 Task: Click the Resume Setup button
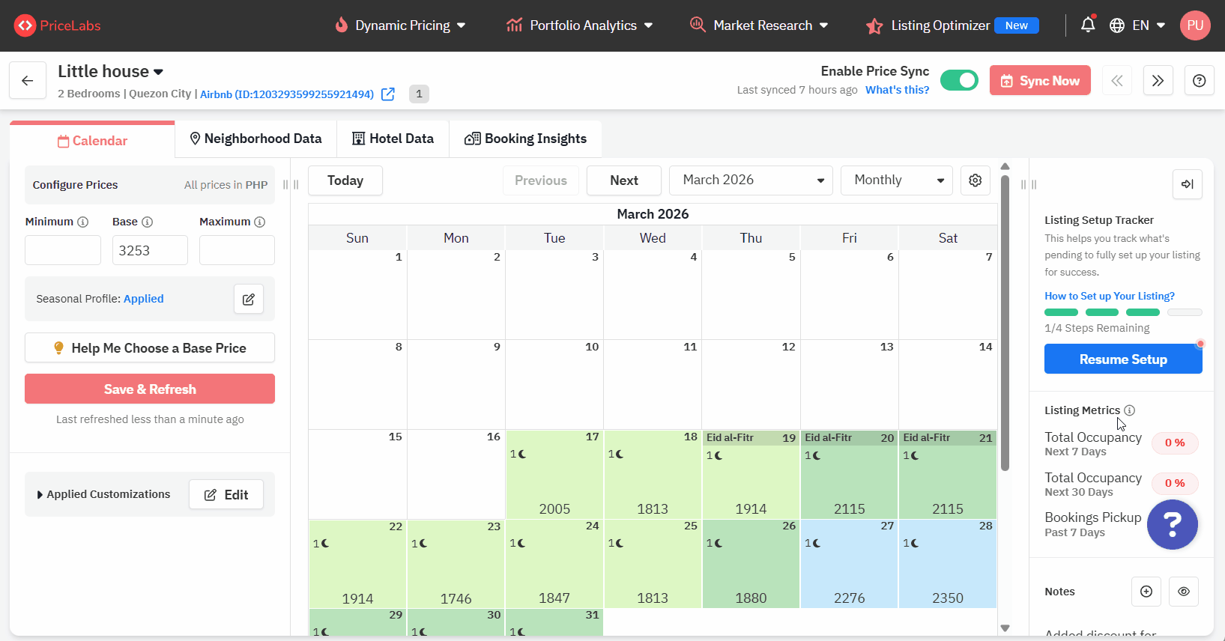point(1122,359)
